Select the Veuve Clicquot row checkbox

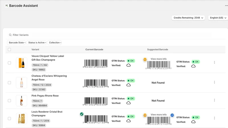(x=9, y=63)
